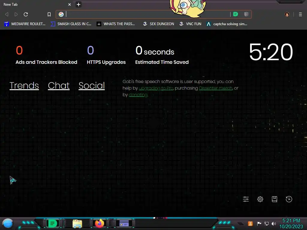
Task: Launch Firefox from the taskbar
Action: [100, 223]
